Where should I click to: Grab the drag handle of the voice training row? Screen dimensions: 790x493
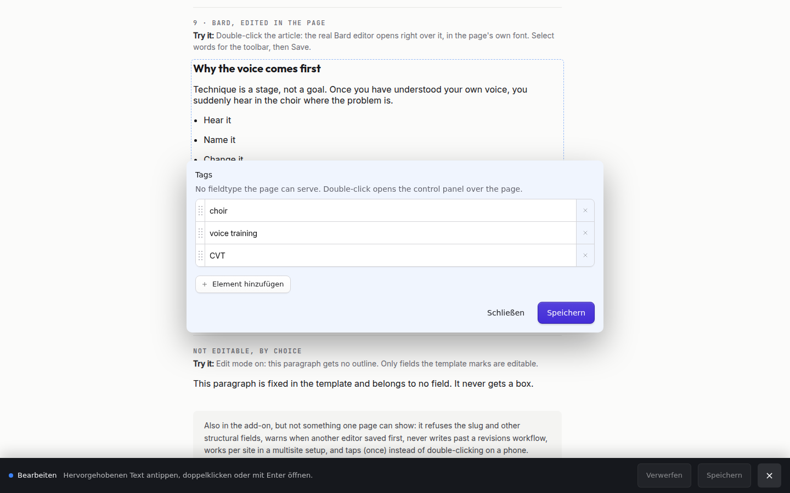[x=200, y=233]
